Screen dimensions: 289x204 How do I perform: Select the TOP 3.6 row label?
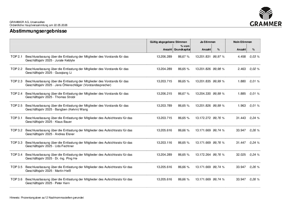16,179
